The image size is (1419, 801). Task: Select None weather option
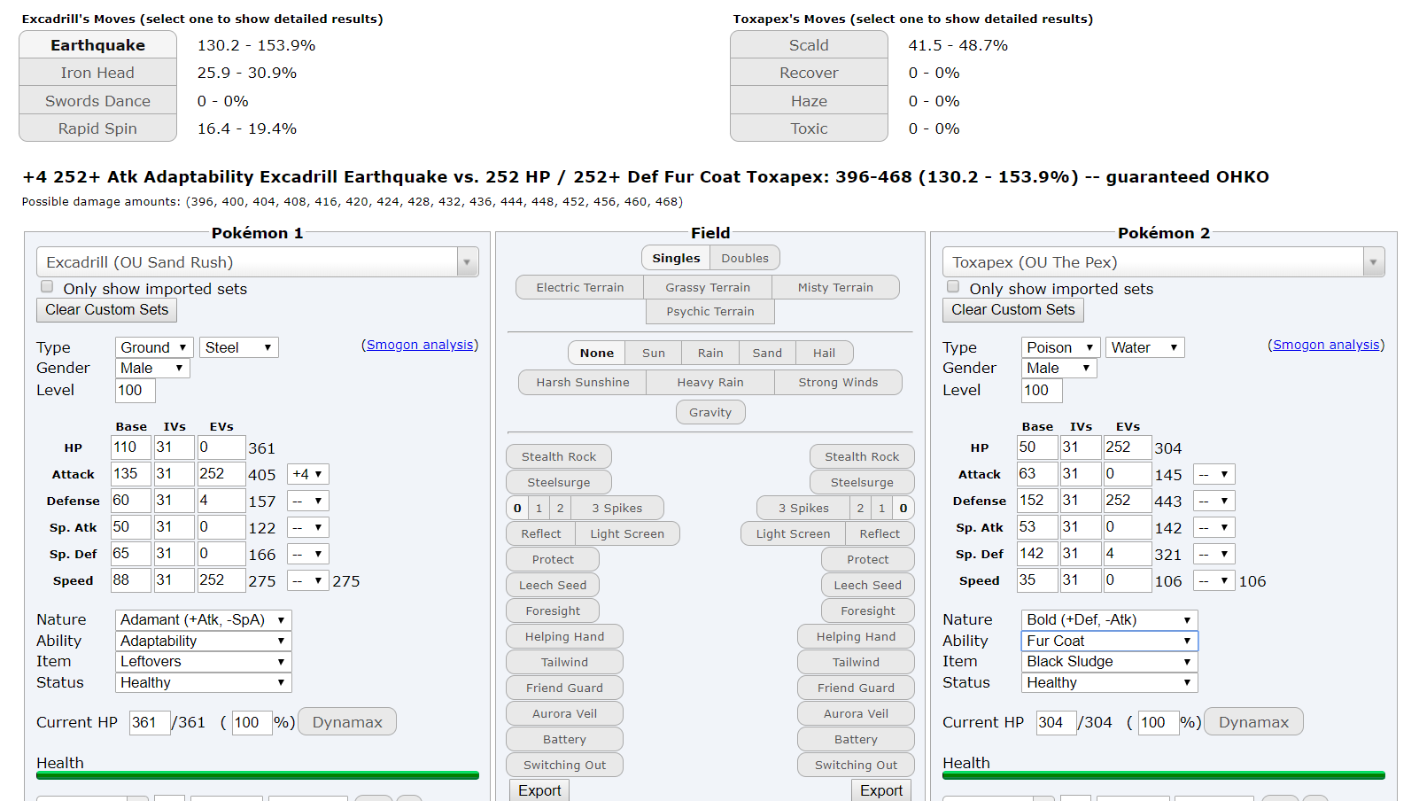click(x=597, y=353)
